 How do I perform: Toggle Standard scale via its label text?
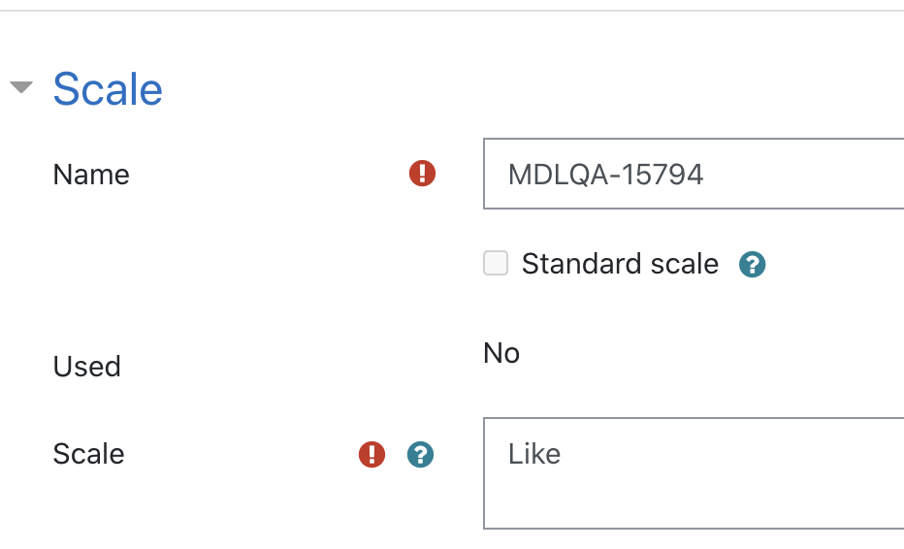pyautogui.click(x=620, y=264)
